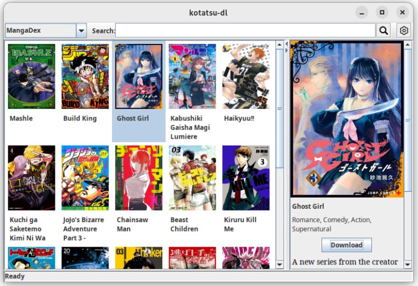Click the Ready status bar text
Screen dimensions: 418x286
tap(14, 277)
